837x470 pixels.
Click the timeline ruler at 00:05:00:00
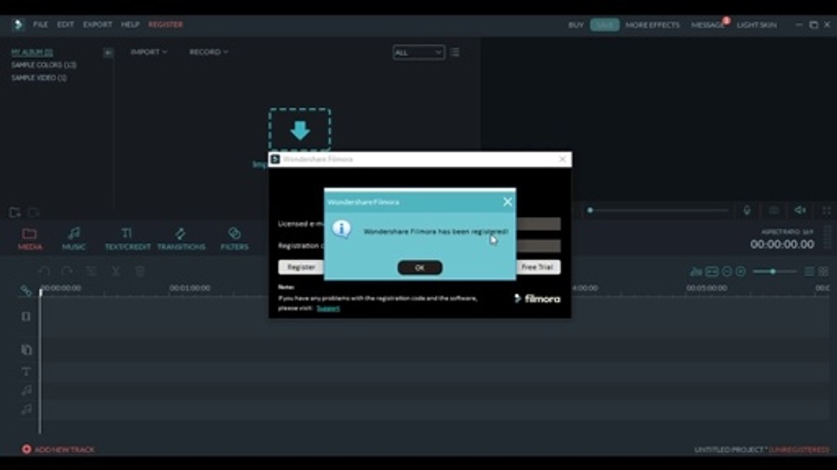(706, 288)
